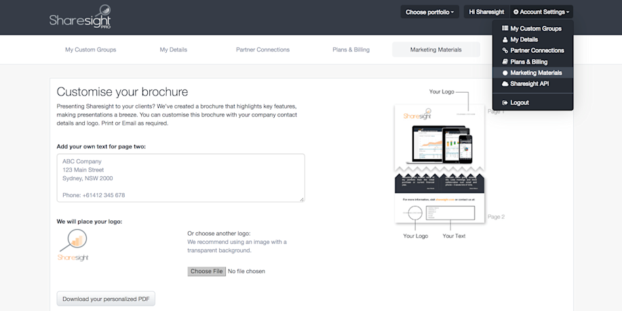Click the text area resize handle
The image size is (622, 311).
302,199
